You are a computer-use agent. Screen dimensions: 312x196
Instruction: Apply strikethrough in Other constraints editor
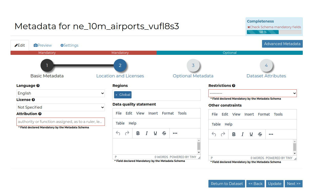tap(260, 134)
